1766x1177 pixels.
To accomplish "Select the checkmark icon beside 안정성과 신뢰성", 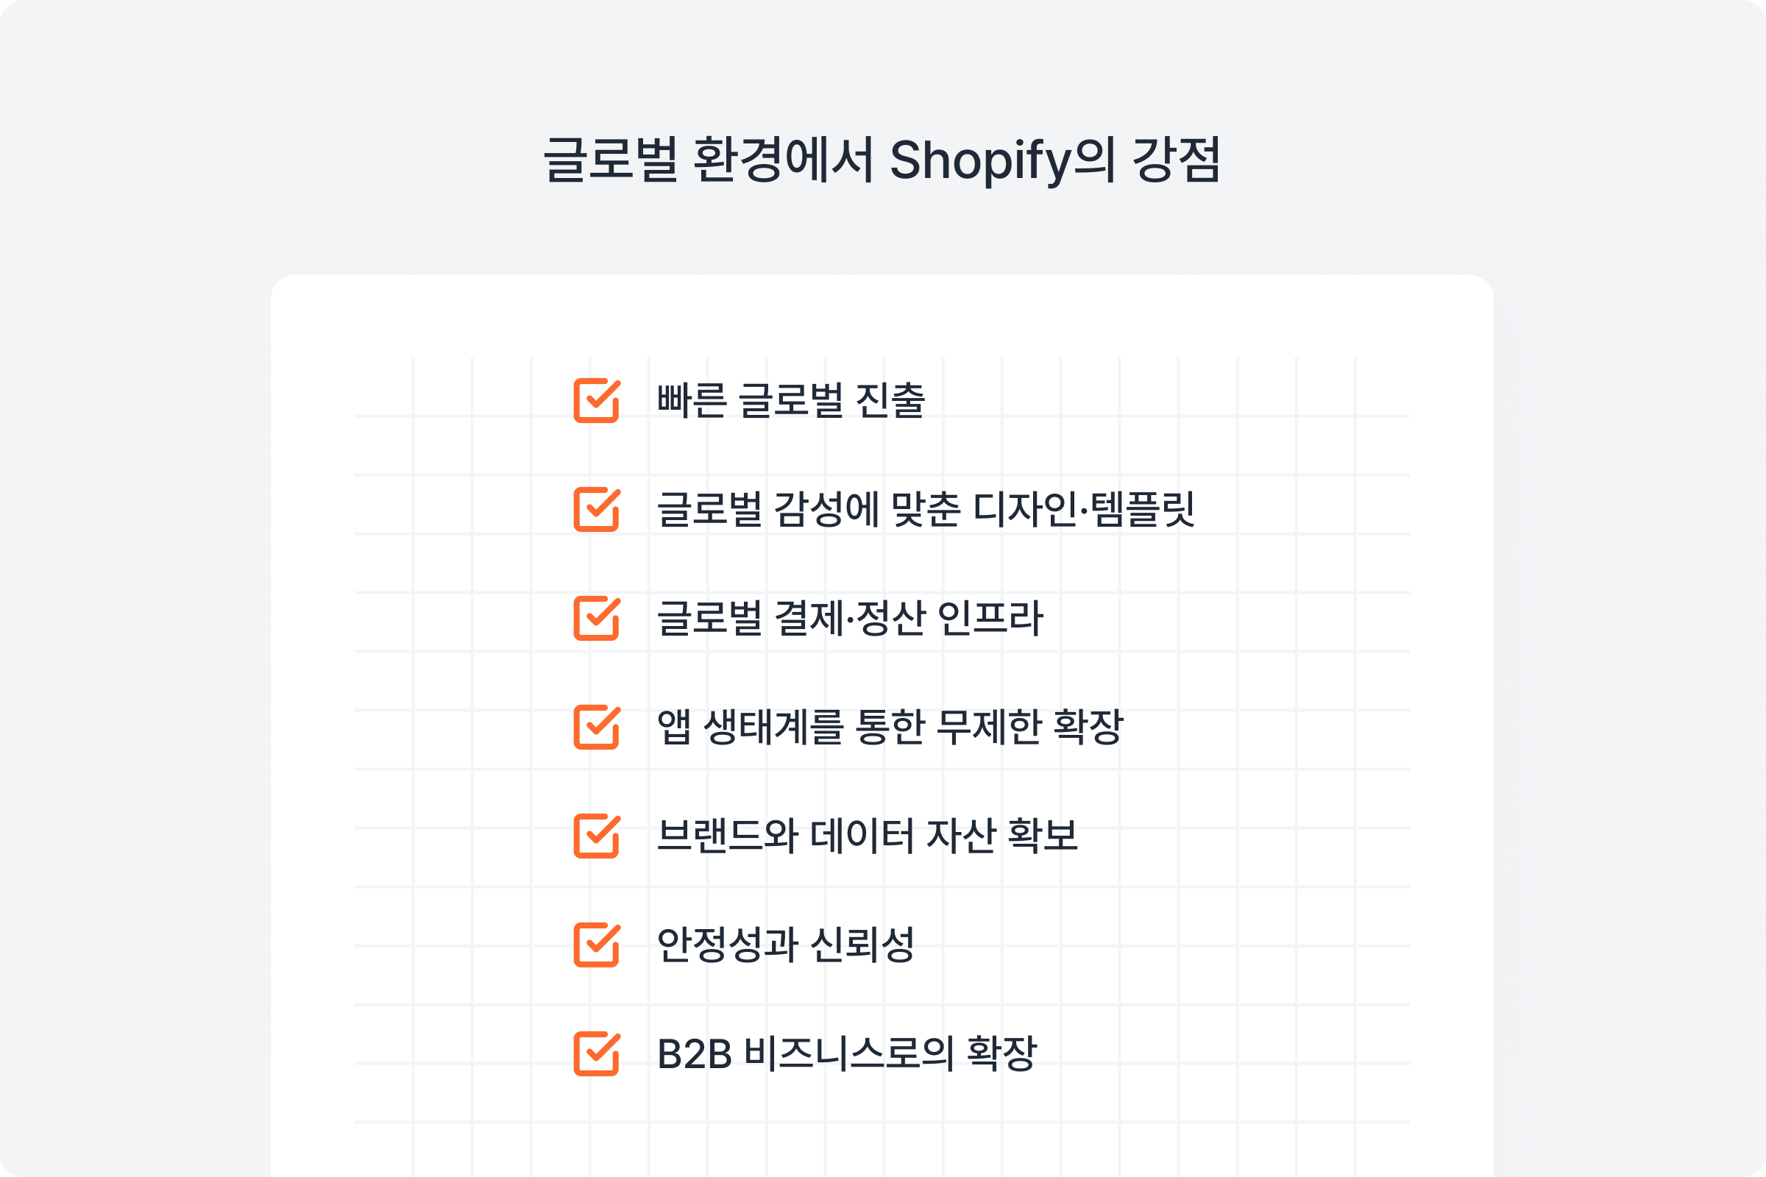I will pyautogui.click(x=597, y=945).
